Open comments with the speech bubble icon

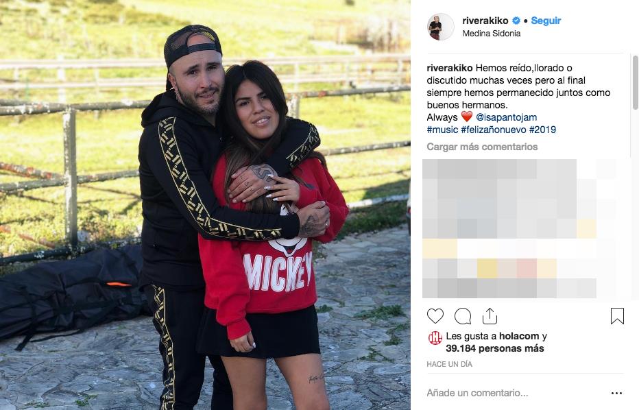pyautogui.click(x=463, y=316)
